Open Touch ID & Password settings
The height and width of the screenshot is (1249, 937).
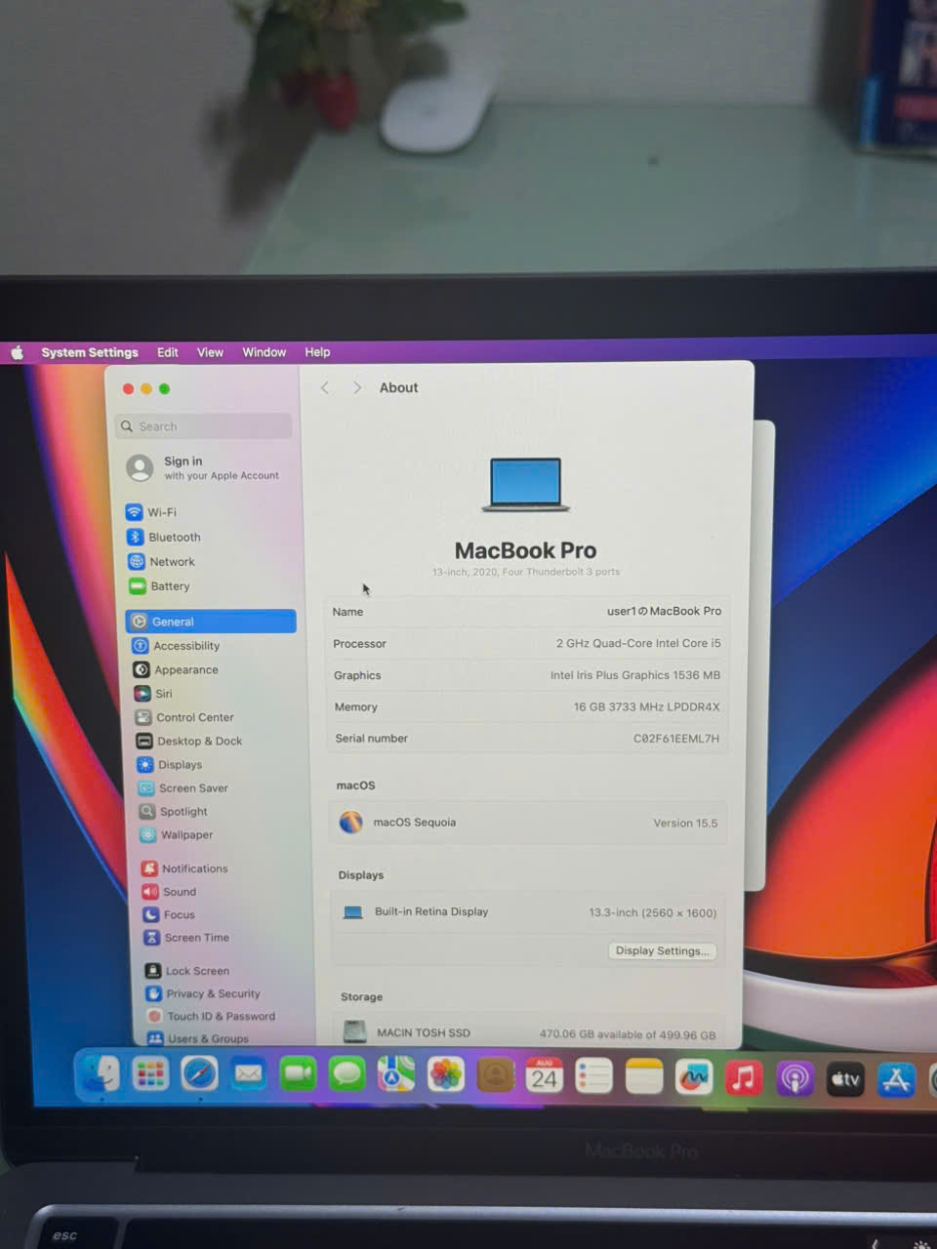click(x=212, y=1016)
